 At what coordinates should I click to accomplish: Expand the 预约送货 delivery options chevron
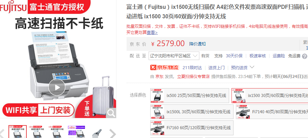252,67
